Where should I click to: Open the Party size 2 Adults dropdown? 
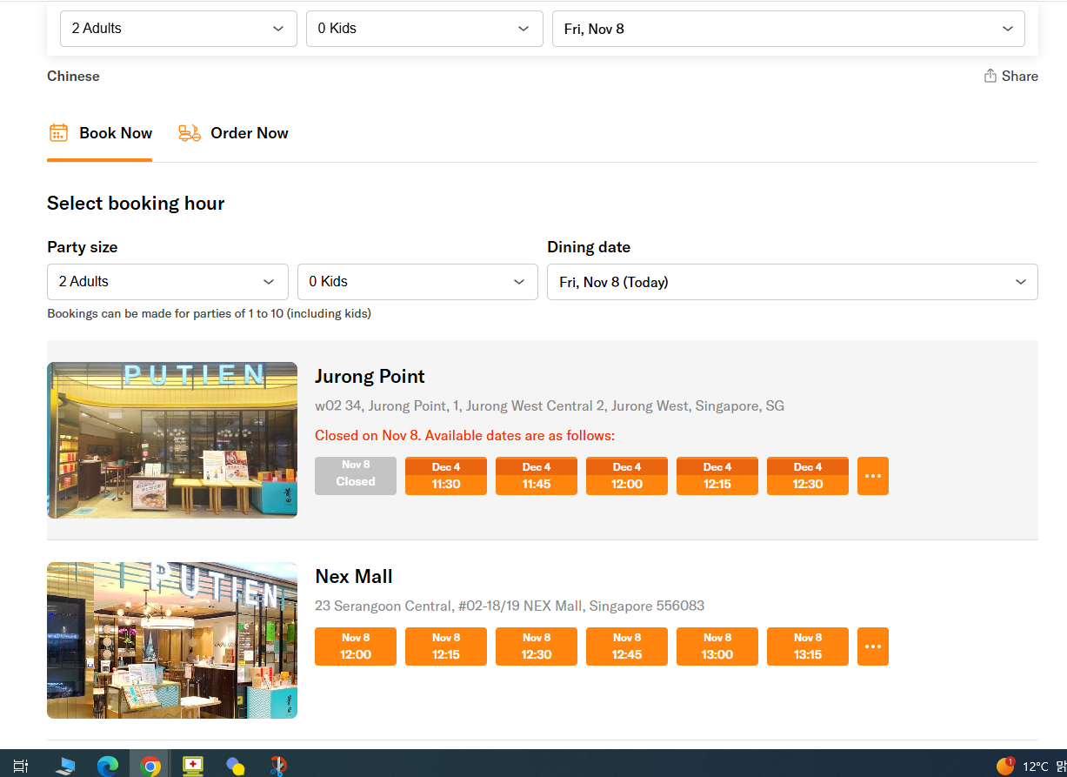pyautogui.click(x=168, y=282)
